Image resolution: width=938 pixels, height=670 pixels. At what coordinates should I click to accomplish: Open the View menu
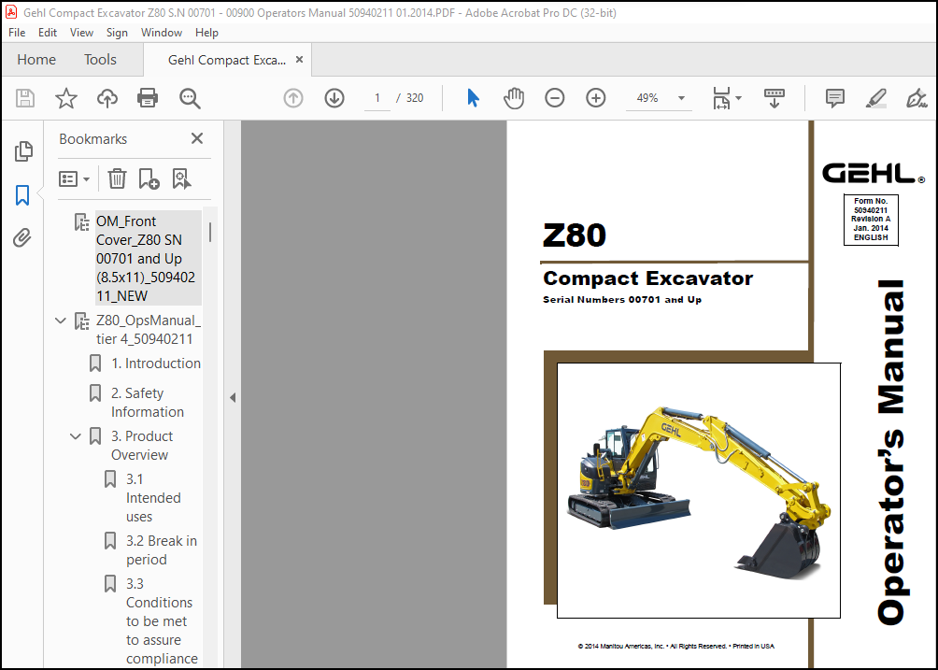click(81, 33)
